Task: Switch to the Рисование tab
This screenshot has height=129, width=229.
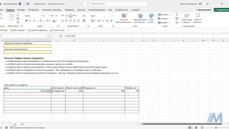Action: pyautogui.click(x=33, y=10)
